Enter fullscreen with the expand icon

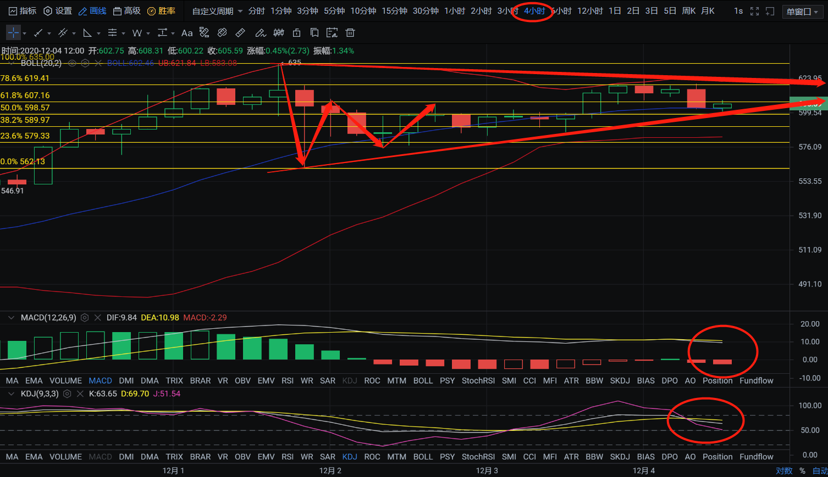click(754, 11)
